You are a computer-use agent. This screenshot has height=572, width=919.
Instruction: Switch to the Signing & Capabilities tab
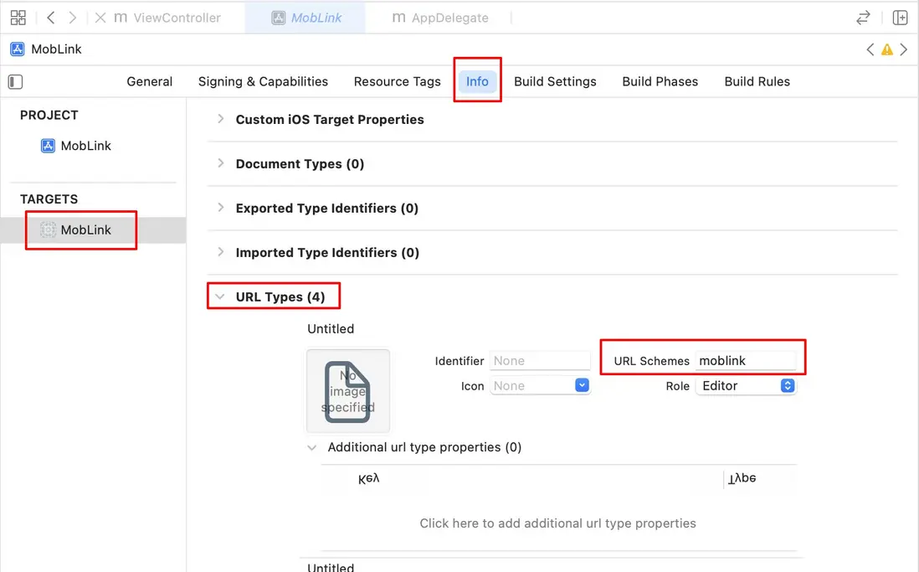click(x=263, y=81)
